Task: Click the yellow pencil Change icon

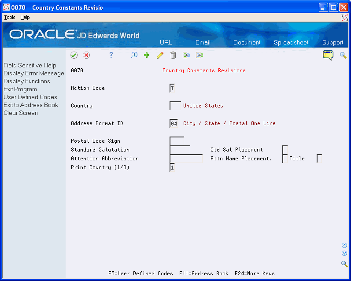Action: (x=160, y=55)
